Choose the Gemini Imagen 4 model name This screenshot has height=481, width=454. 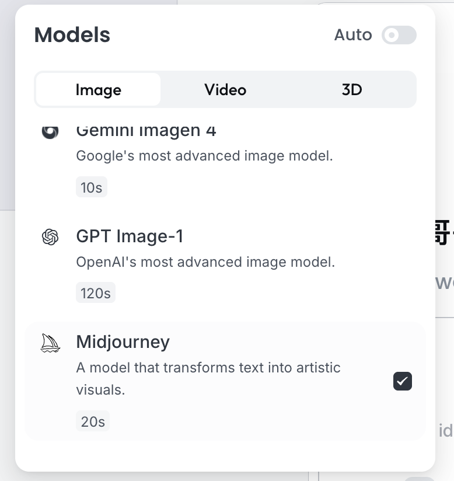click(x=146, y=131)
